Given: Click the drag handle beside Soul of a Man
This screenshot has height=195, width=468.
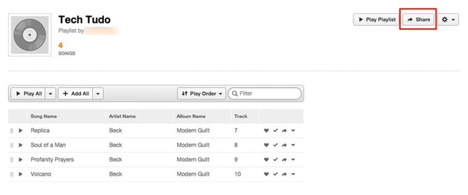Looking at the screenshot, I should click(x=11, y=145).
